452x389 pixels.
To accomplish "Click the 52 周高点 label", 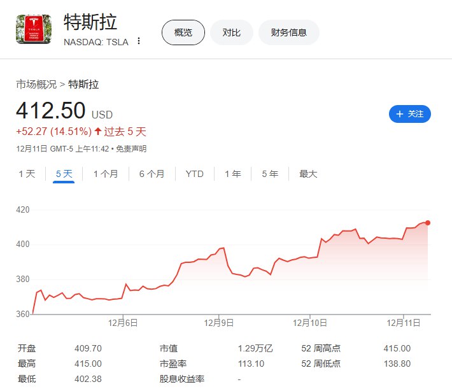I will [x=321, y=348].
